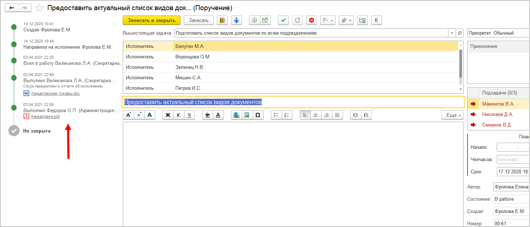Image resolution: width=530 pixels, height=227 pixels.
Task: Mark task done with green checkmark
Action: tap(283, 20)
